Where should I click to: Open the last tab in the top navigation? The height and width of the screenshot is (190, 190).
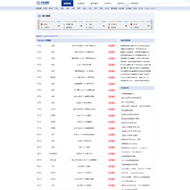[135, 3]
